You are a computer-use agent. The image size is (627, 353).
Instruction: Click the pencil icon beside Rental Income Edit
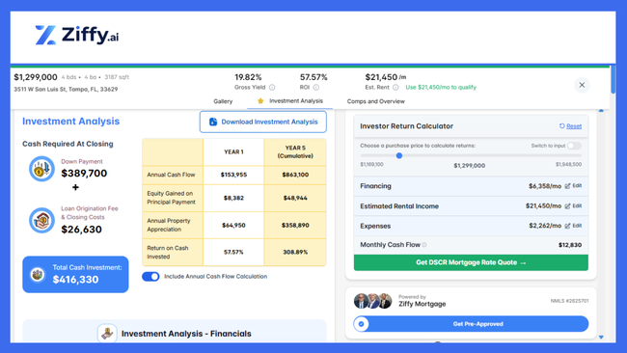[x=567, y=206]
